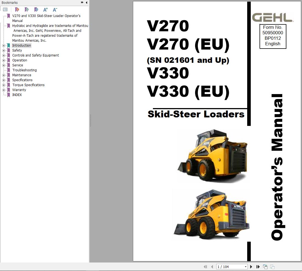Decrease bookmark text size with A- icon

click(x=55, y=9)
